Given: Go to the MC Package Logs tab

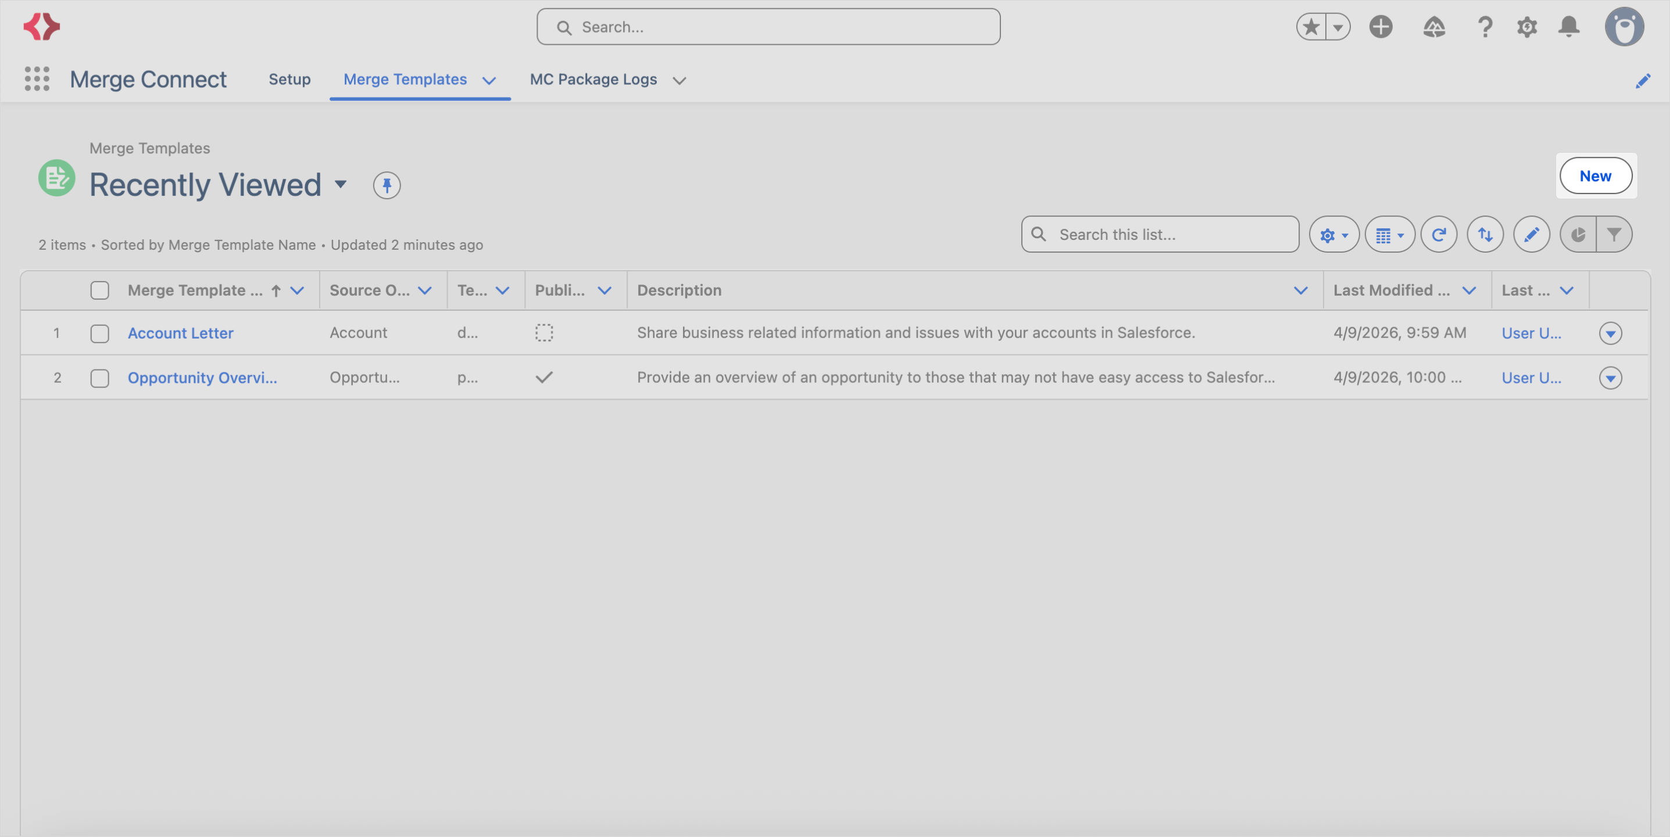Looking at the screenshot, I should coord(593,79).
